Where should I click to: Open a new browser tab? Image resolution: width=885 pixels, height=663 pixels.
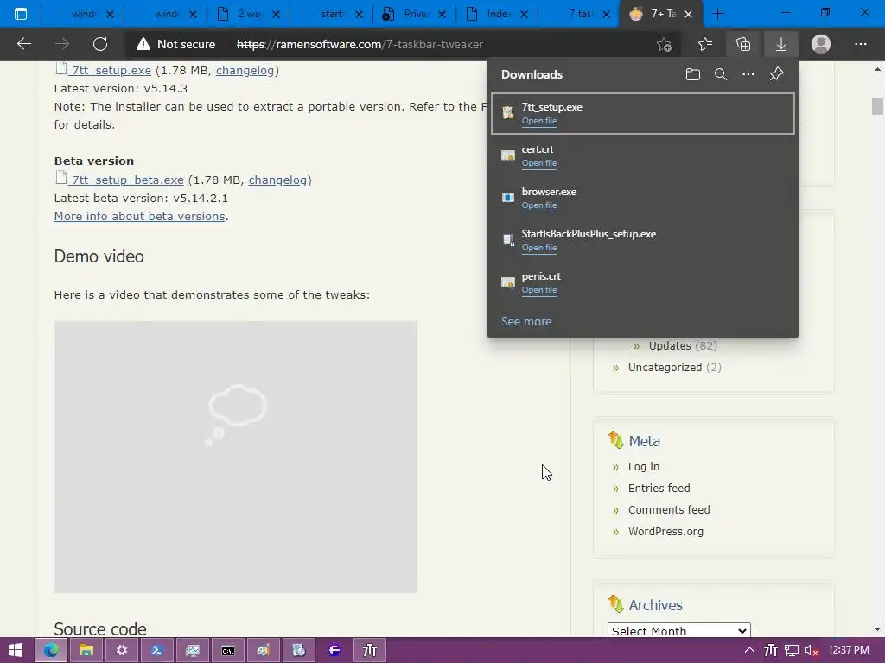pyautogui.click(x=717, y=14)
